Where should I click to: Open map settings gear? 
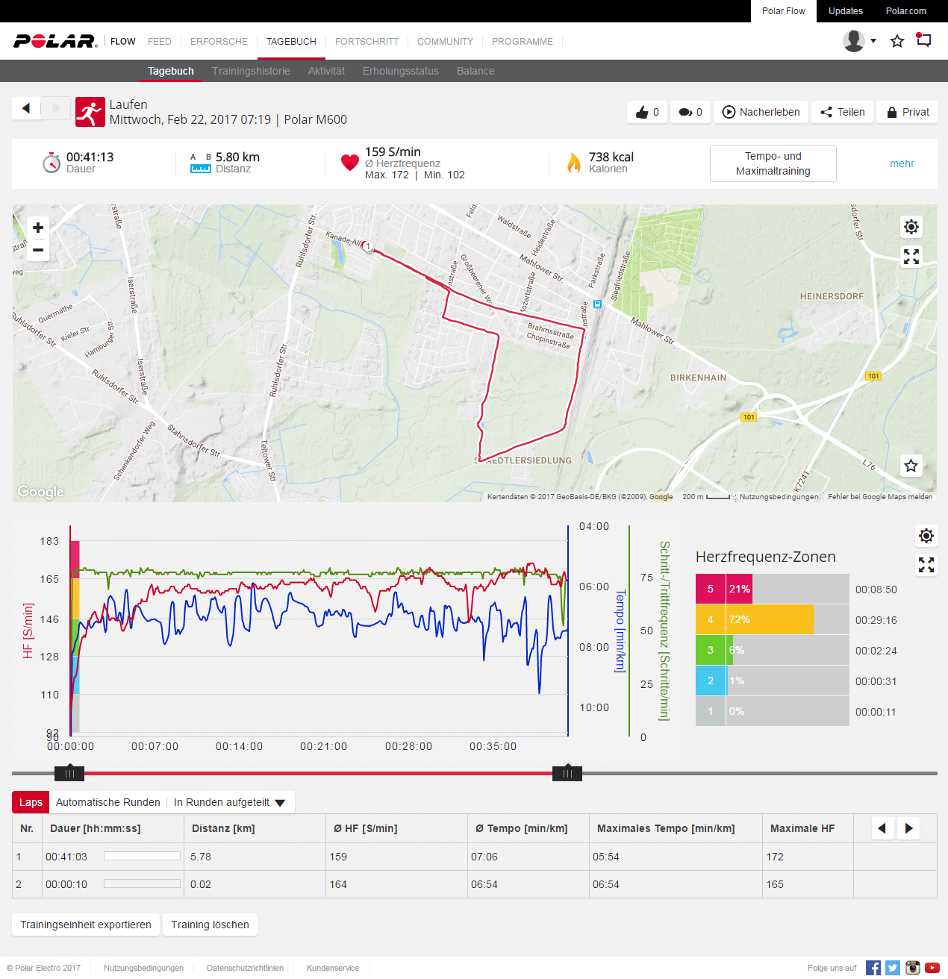point(911,227)
